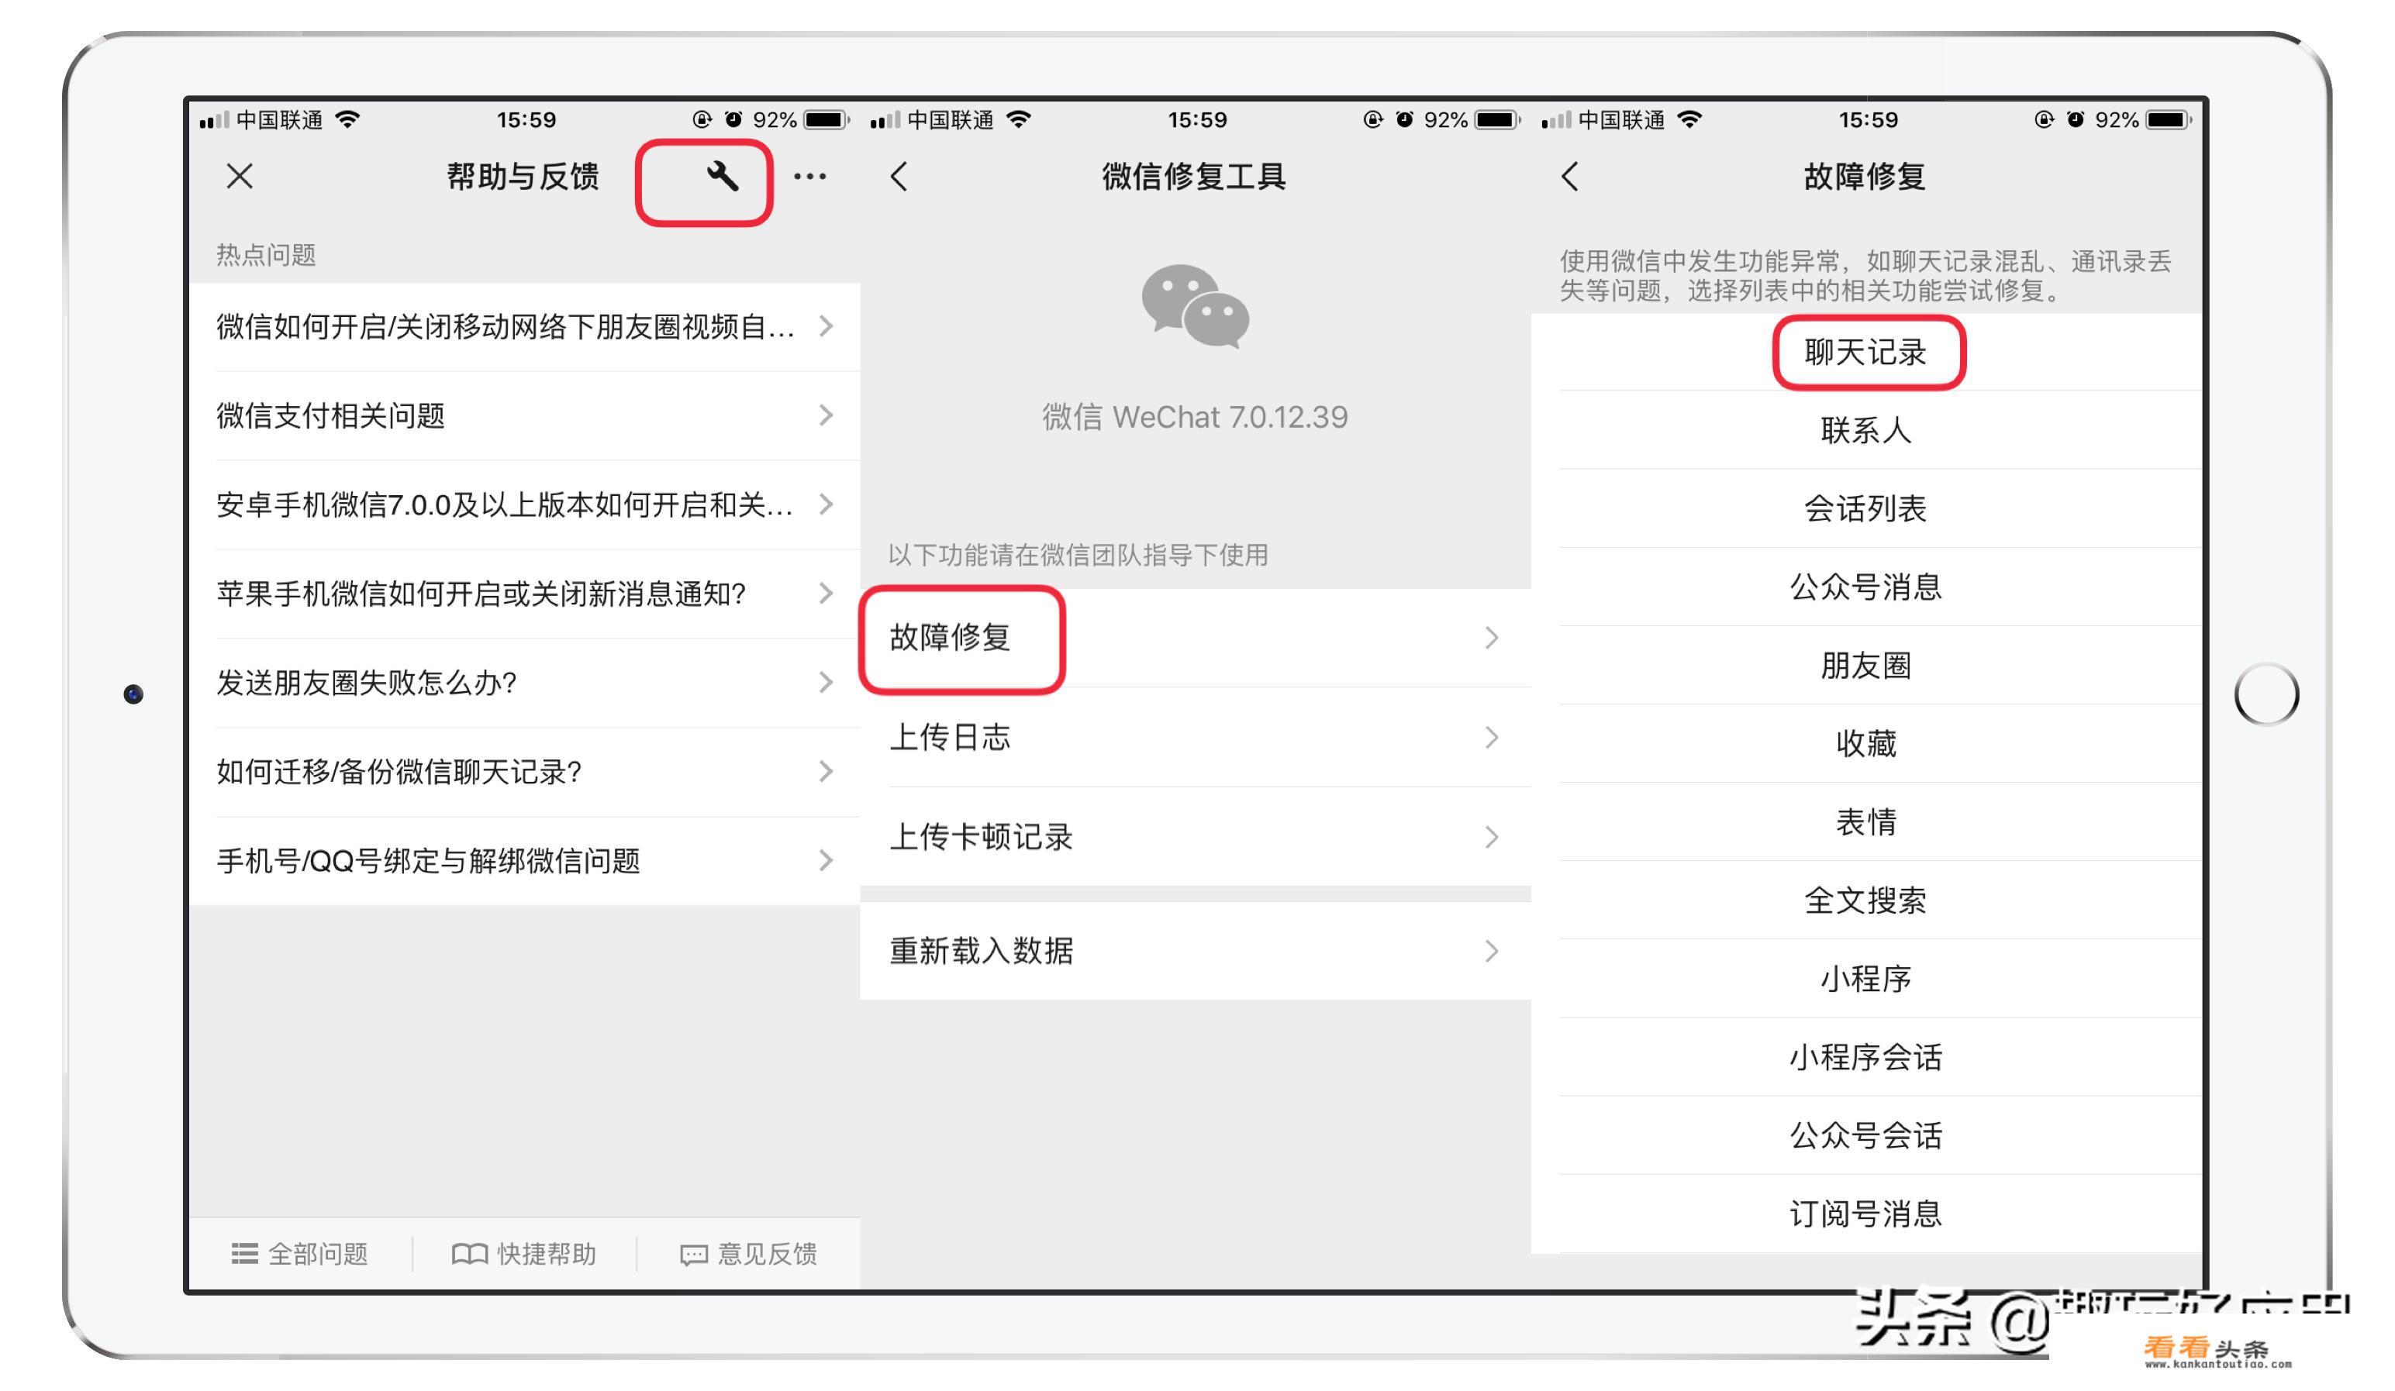
Task: Open 微信支付相关问题 question
Action: (x=525, y=415)
